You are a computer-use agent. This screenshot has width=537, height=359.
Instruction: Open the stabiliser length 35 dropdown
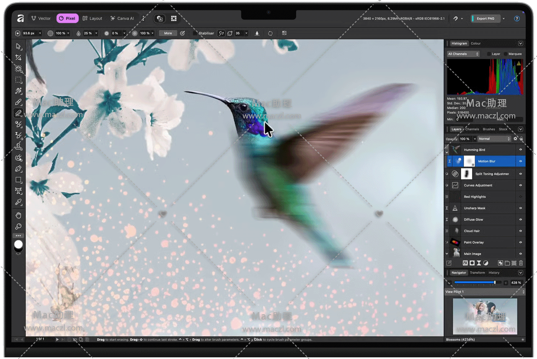click(x=246, y=33)
